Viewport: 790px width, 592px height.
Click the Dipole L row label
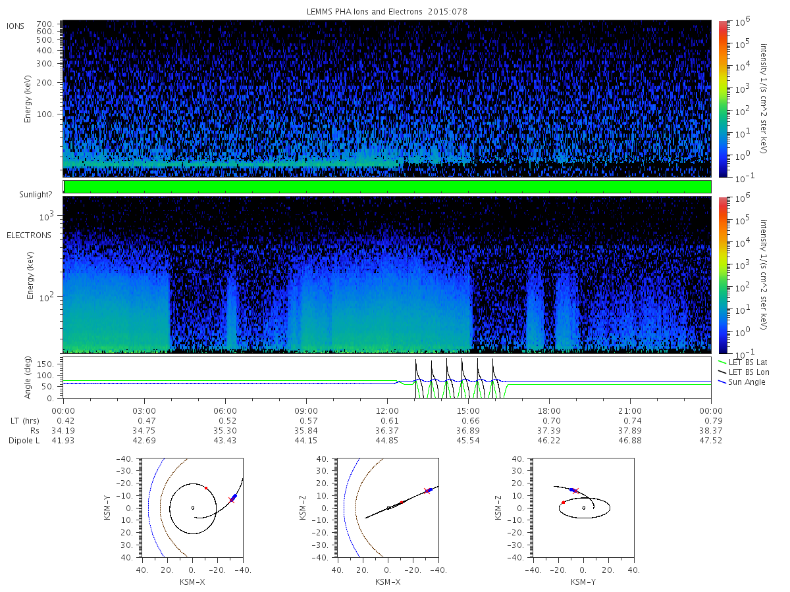point(24,440)
